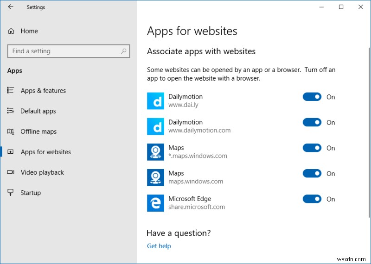Turn off Dailymotion www.dailymotion.com toggle
The image size is (371, 264).
point(312,122)
